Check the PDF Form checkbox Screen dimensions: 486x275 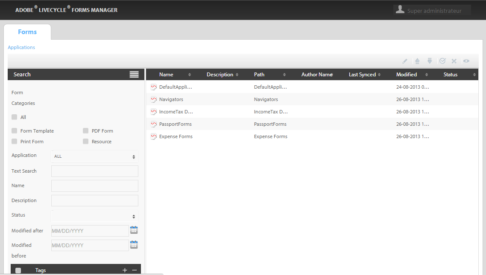coord(85,130)
